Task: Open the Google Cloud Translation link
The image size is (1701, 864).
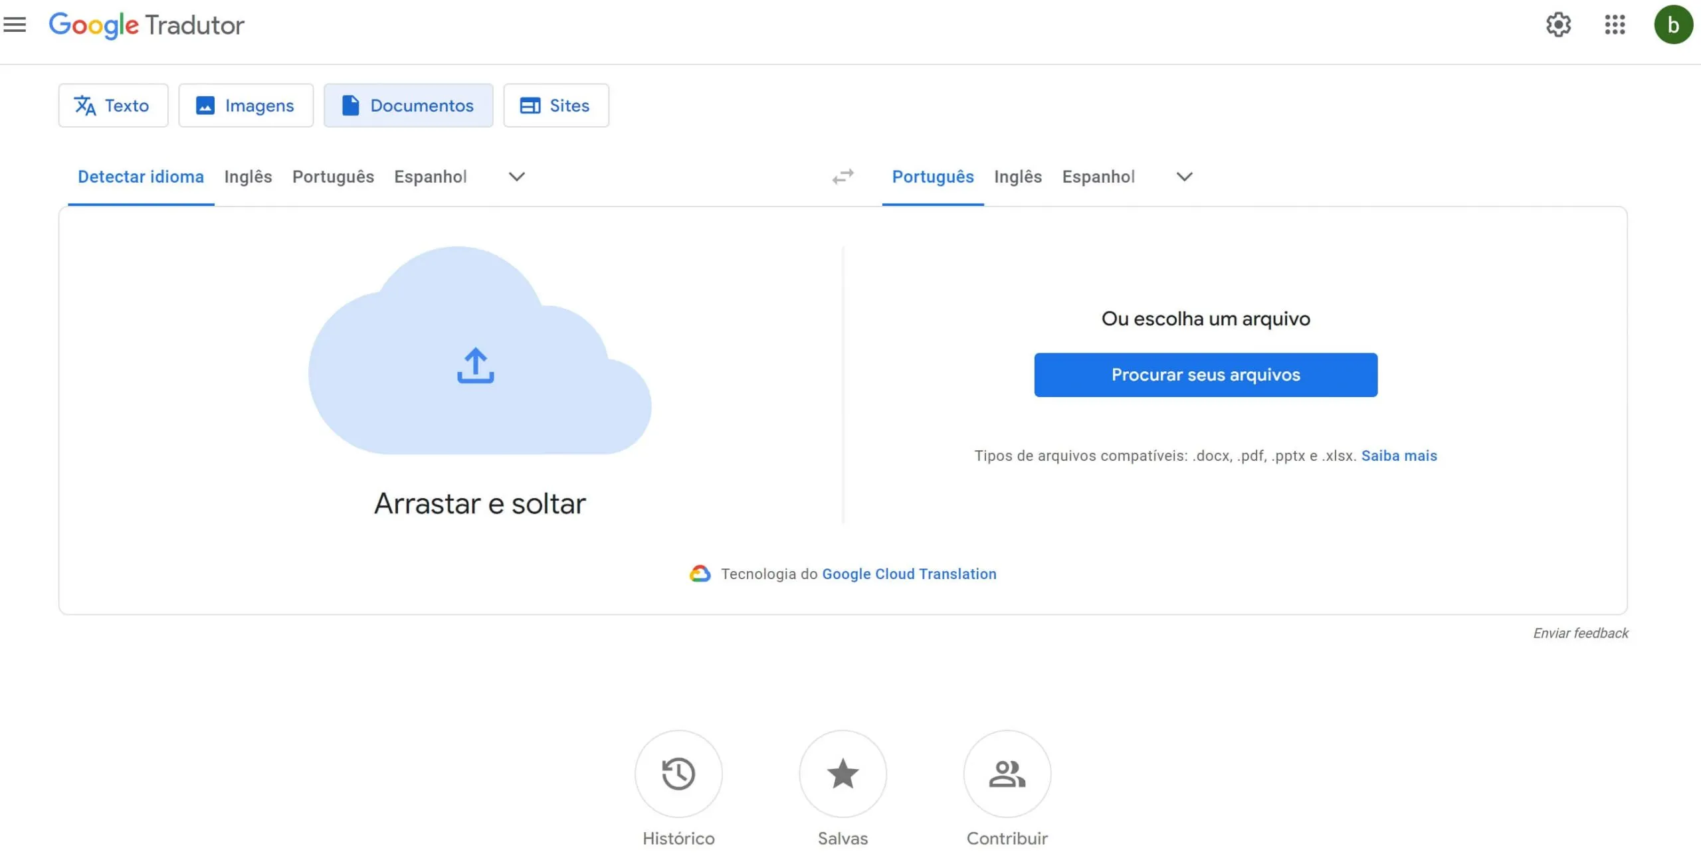Action: tap(909, 574)
